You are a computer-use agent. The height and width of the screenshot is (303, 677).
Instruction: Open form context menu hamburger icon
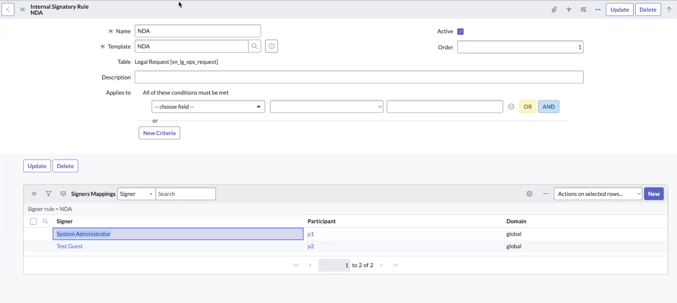click(x=23, y=10)
